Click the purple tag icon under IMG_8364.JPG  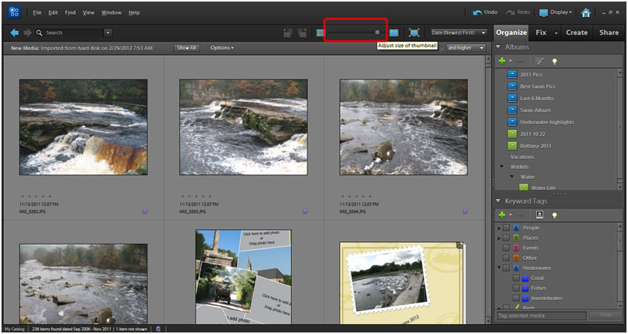465,211
